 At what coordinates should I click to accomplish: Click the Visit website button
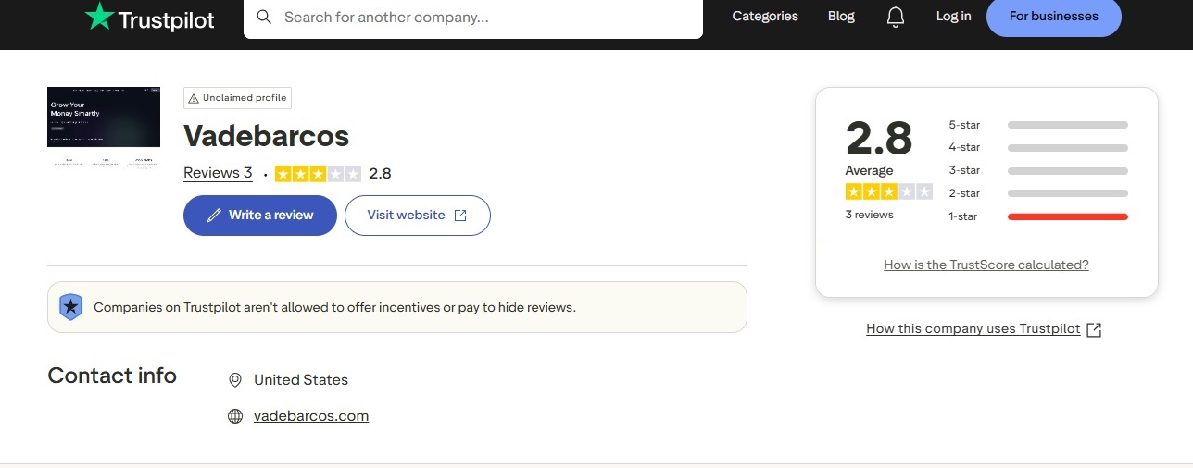click(x=417, y=216)
